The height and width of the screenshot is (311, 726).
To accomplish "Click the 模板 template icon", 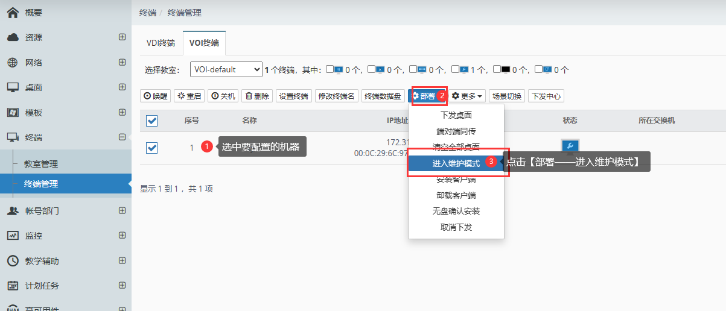I will coord(12,113).
